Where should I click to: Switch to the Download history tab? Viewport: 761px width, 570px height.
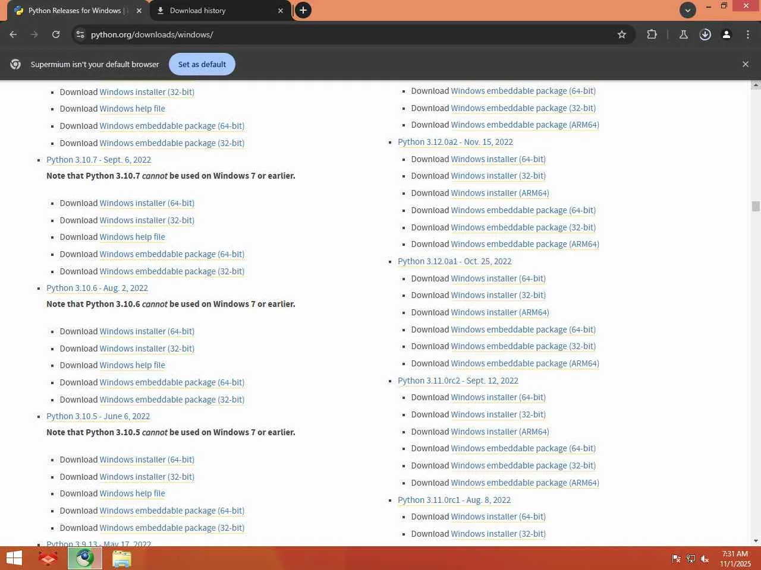220,11
